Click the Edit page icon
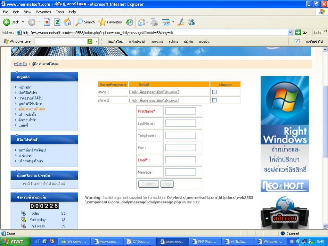Screen dimensions: 328x246 coord(166,22)
